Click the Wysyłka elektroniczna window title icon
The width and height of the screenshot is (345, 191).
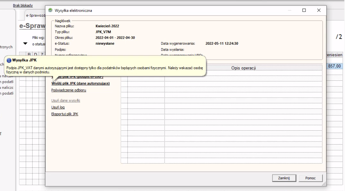click(50, 10)
